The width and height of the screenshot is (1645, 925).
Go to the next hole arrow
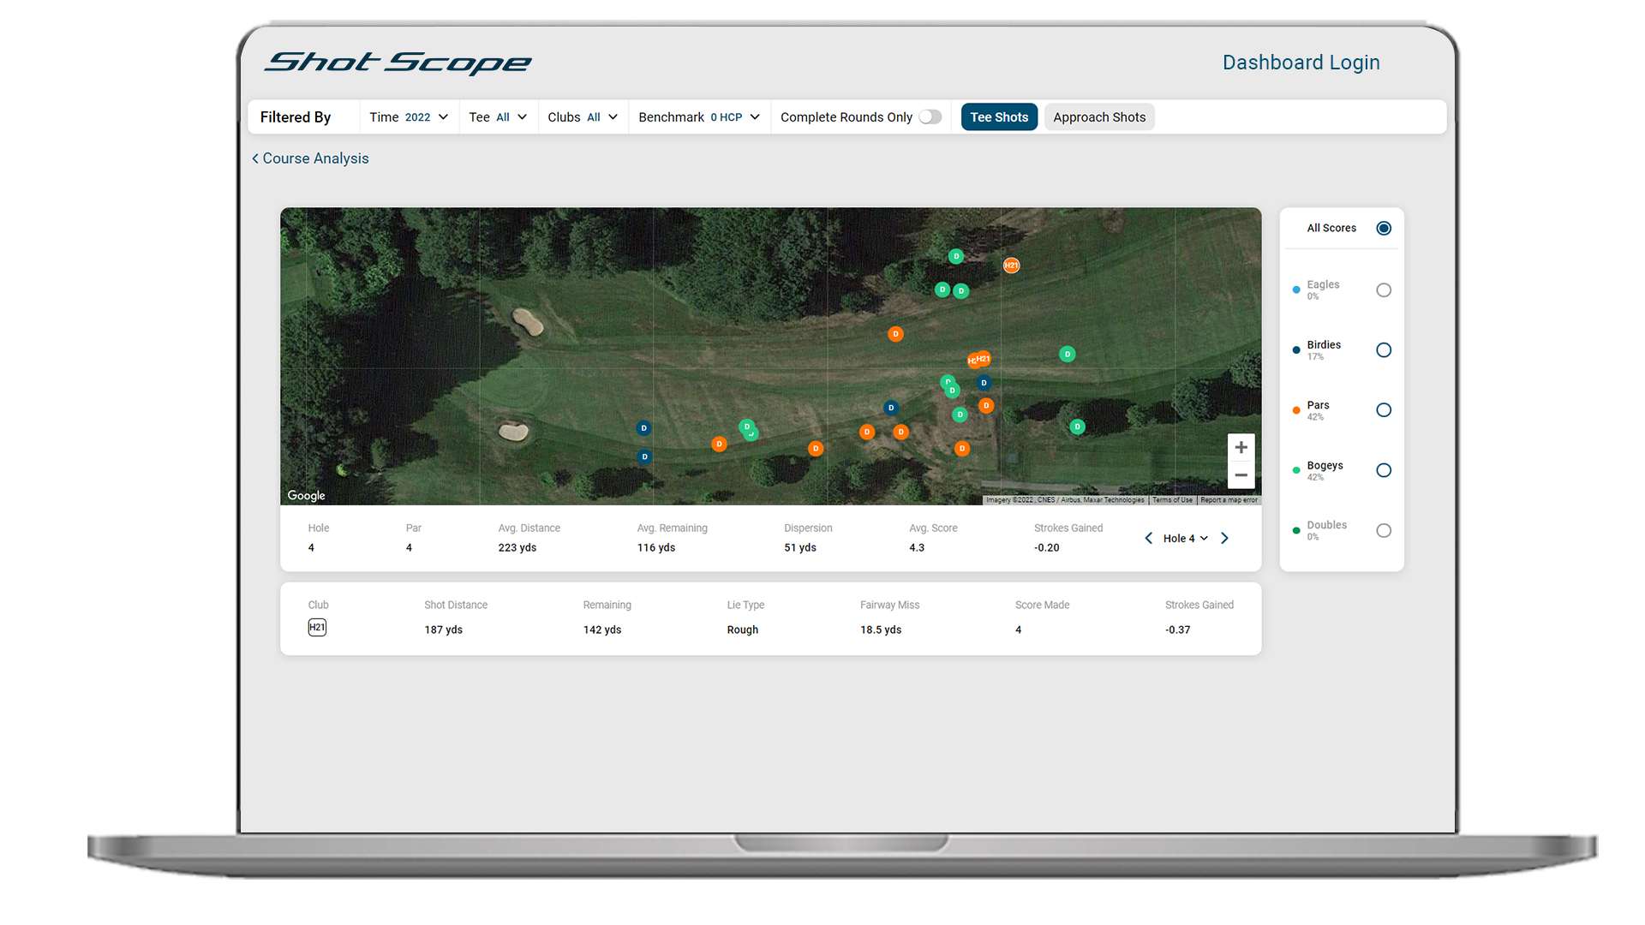pos(1224,538)
